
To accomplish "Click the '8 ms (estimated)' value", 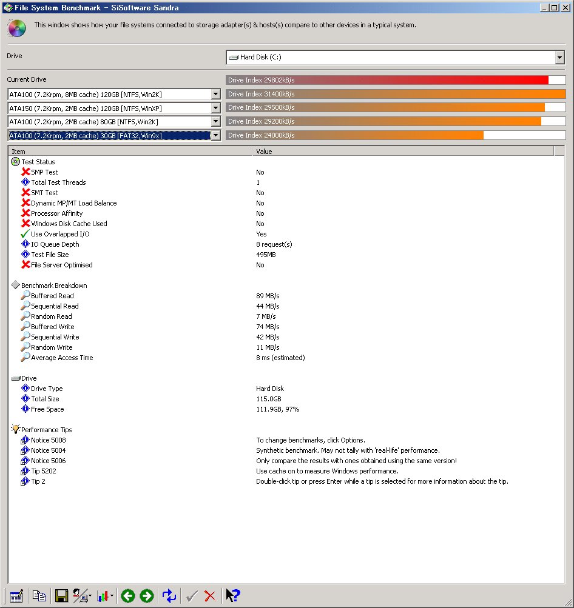I will [x=280, y=358].
